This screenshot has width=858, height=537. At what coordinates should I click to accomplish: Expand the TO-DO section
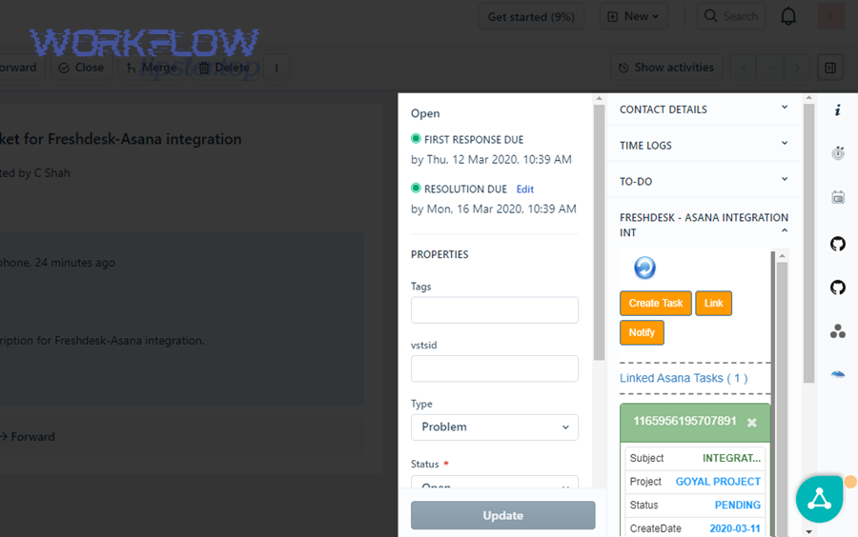(705, 181)
